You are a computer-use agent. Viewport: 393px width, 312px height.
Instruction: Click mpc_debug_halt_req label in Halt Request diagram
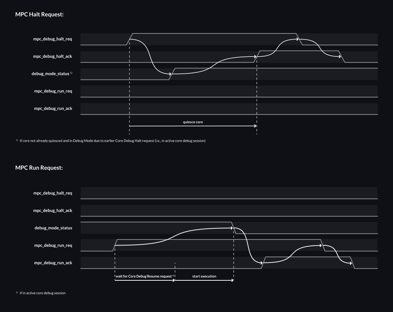[53, 39]
